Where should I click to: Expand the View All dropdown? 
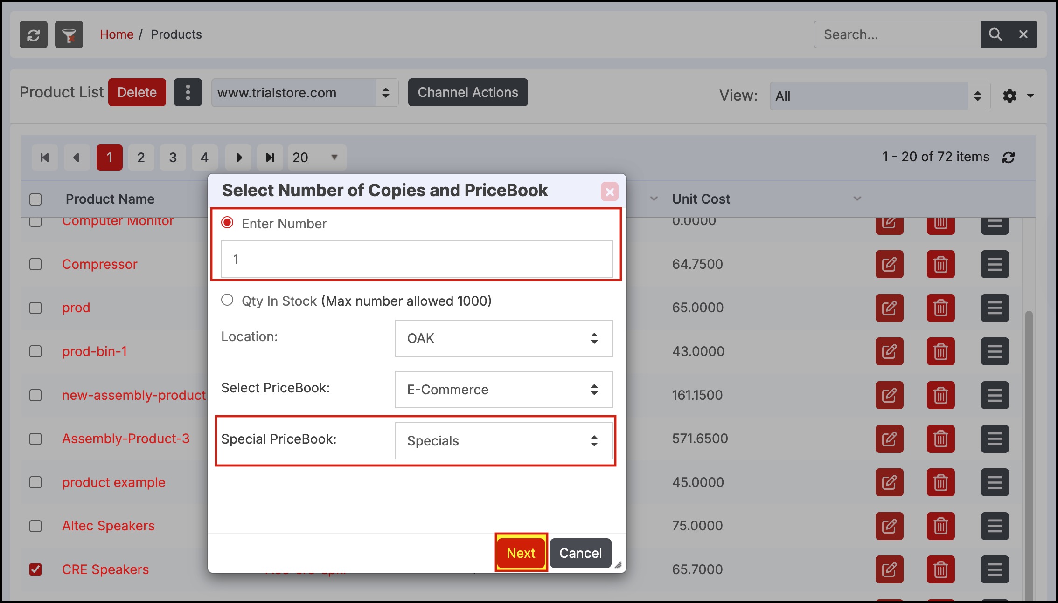coord(879,96)
